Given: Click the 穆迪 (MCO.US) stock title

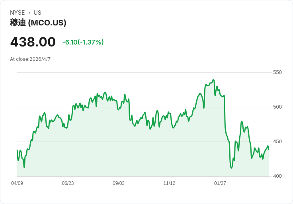Looking at the screenshot, I should pyautogui.click(x=38, y=23).
